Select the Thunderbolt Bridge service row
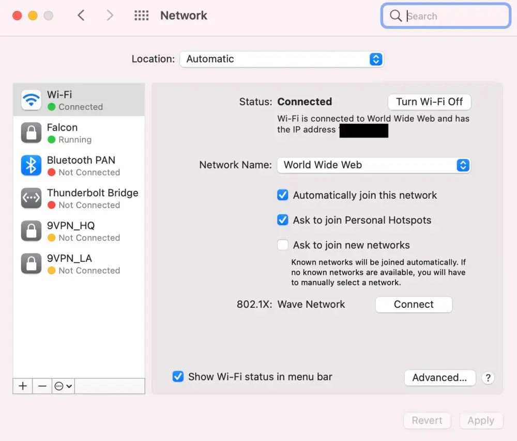 click(x=79, y=198)
